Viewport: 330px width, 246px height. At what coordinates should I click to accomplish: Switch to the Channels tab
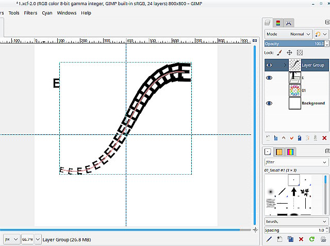(x=278, y=23)
